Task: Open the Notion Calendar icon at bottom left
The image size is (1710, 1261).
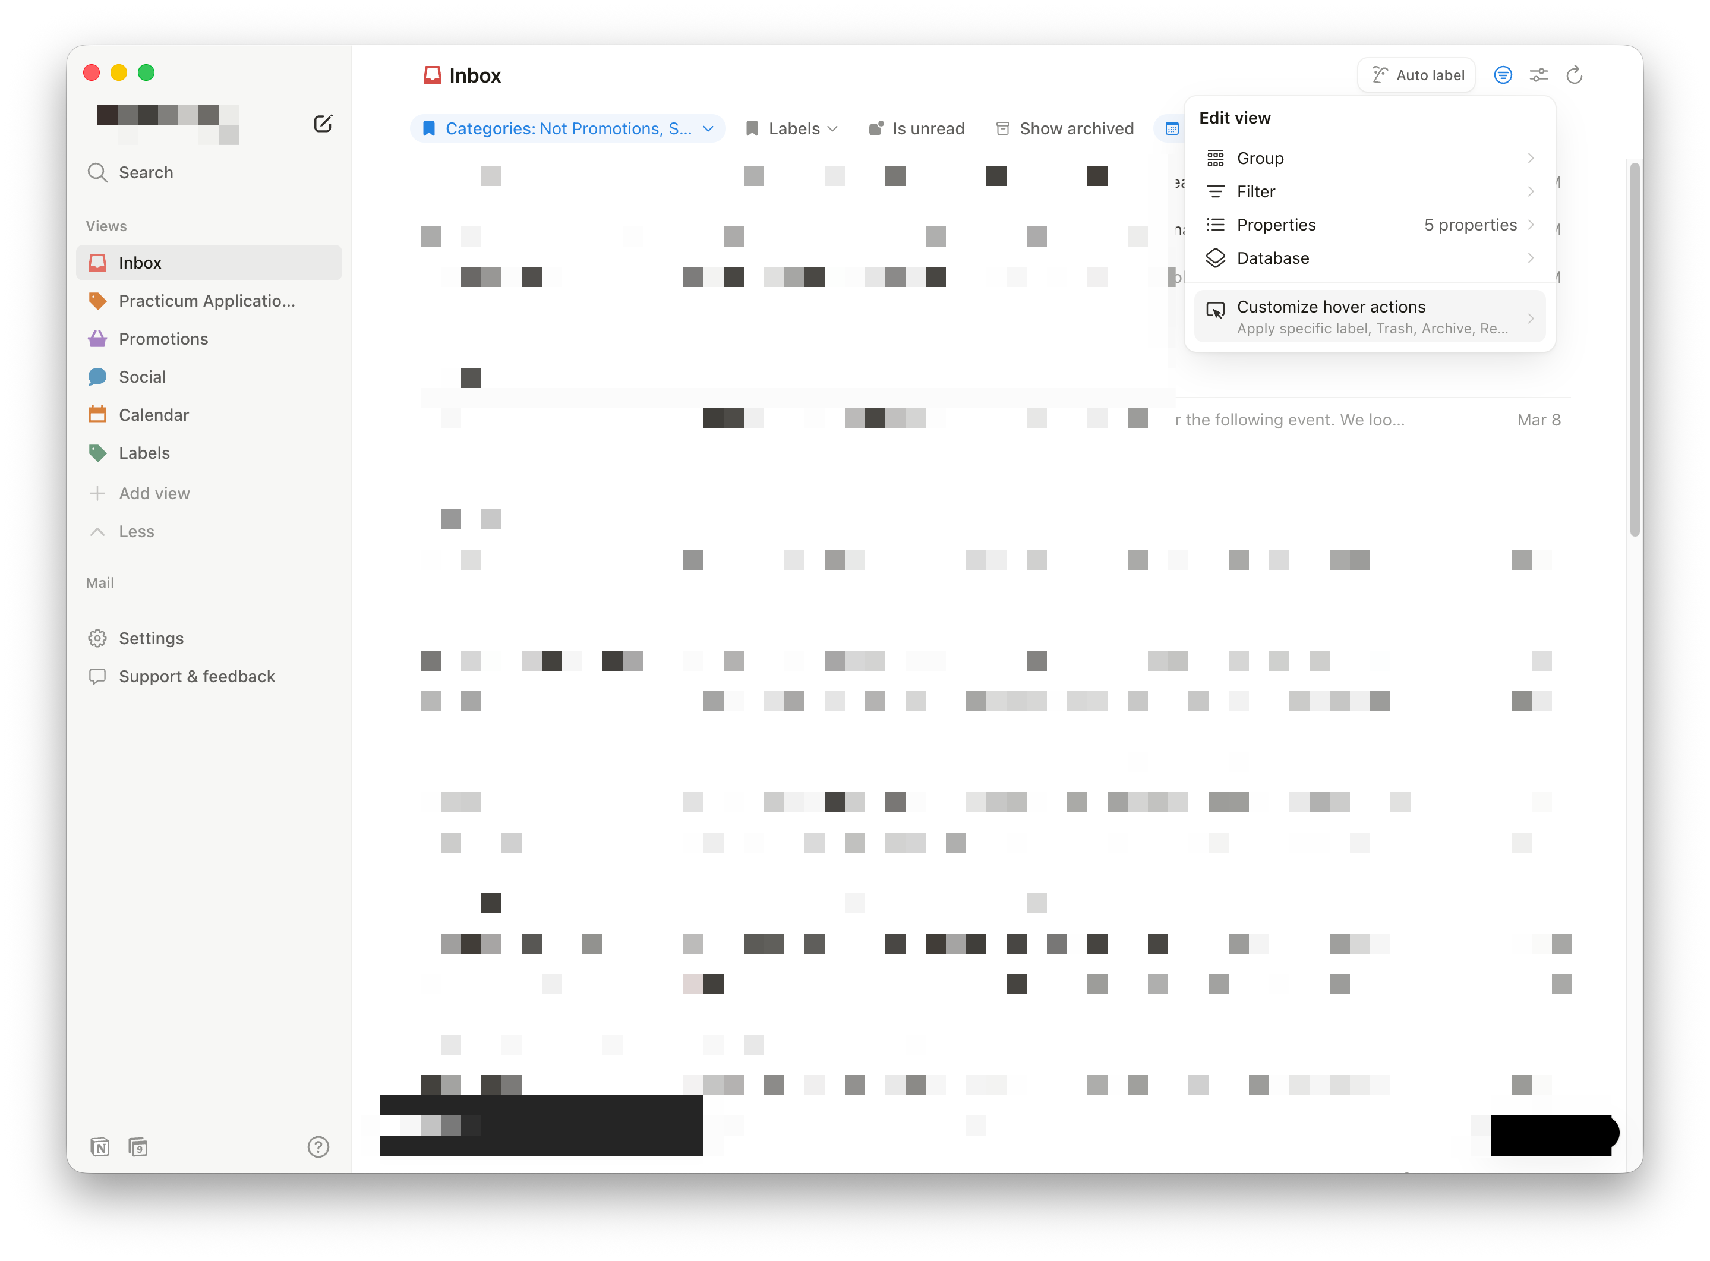Action: coord(138,1146)
